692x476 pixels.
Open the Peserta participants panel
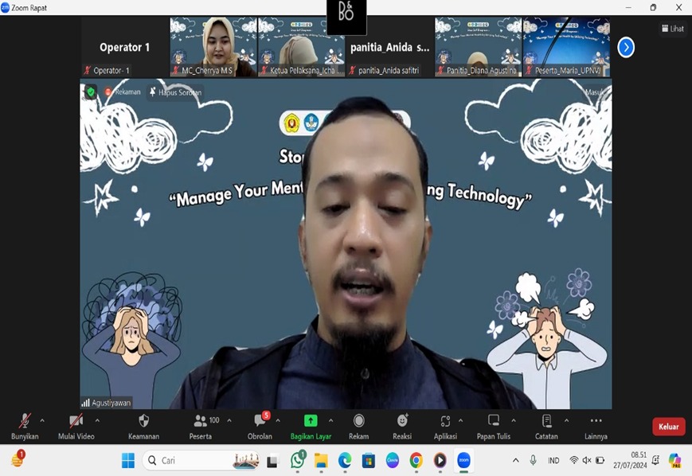(x=201, y=421)
